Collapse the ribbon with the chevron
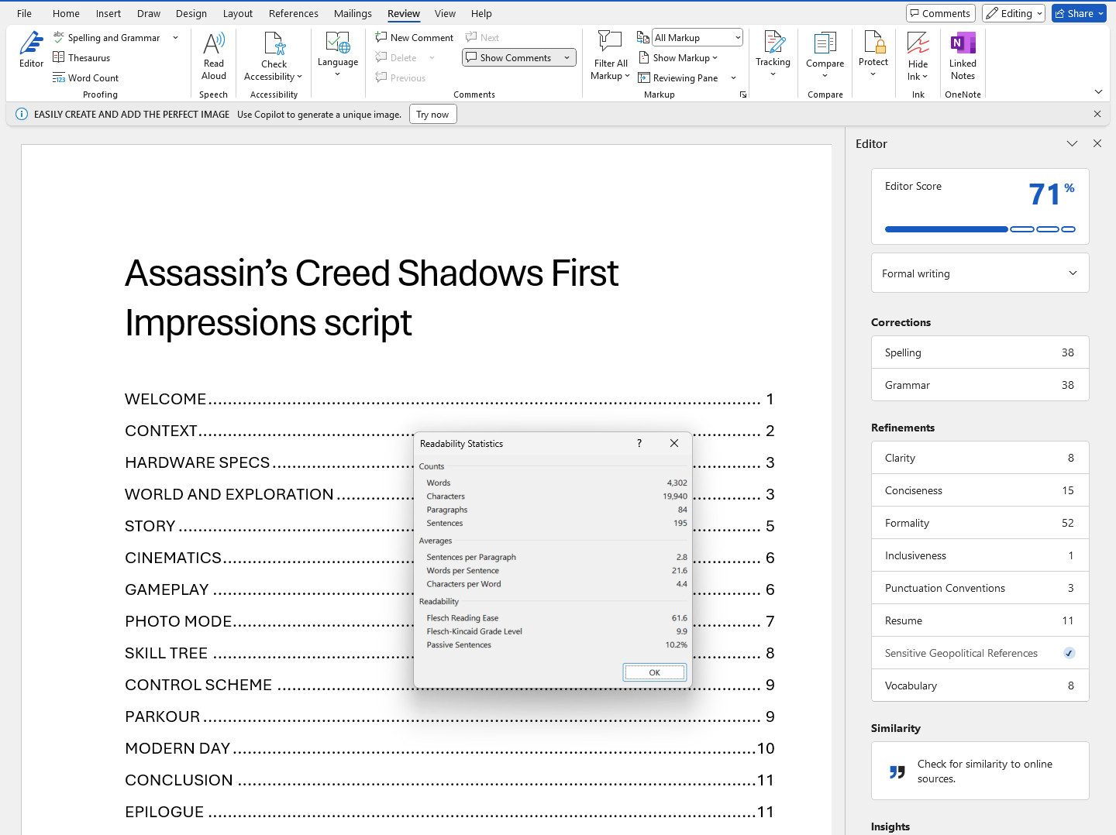 pos(1098,91)
